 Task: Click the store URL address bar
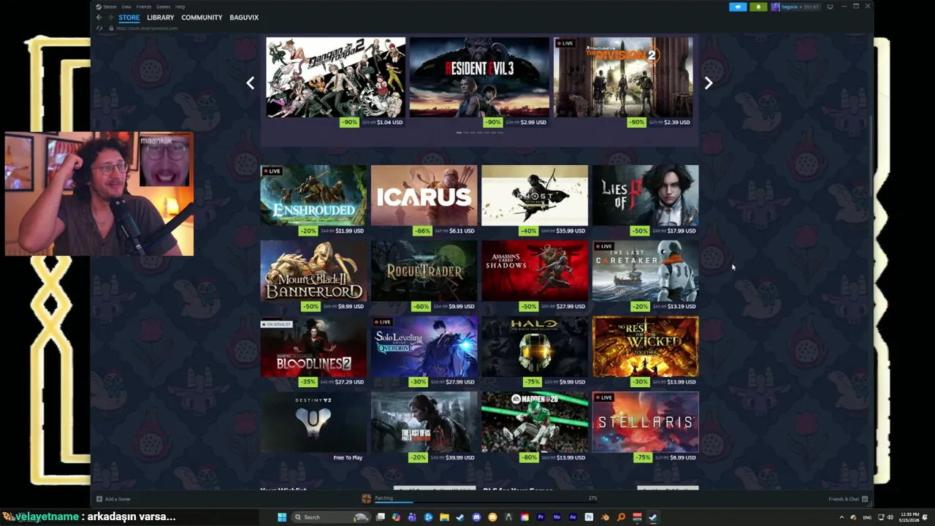pyautogui.click(x=148, y=28)
